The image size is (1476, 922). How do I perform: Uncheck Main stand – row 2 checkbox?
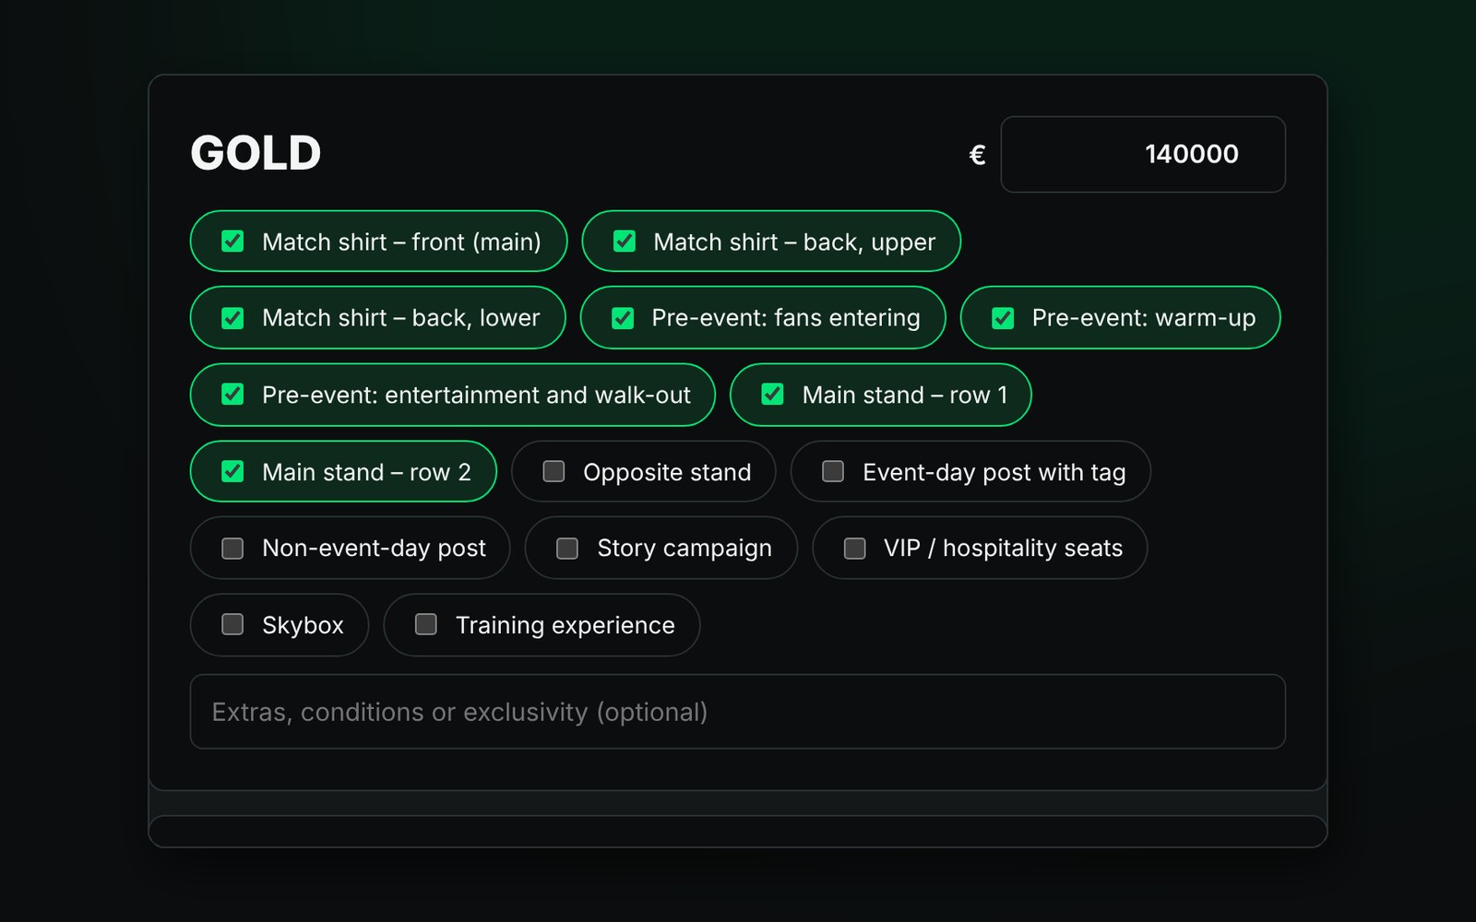[x=232, y=472]
